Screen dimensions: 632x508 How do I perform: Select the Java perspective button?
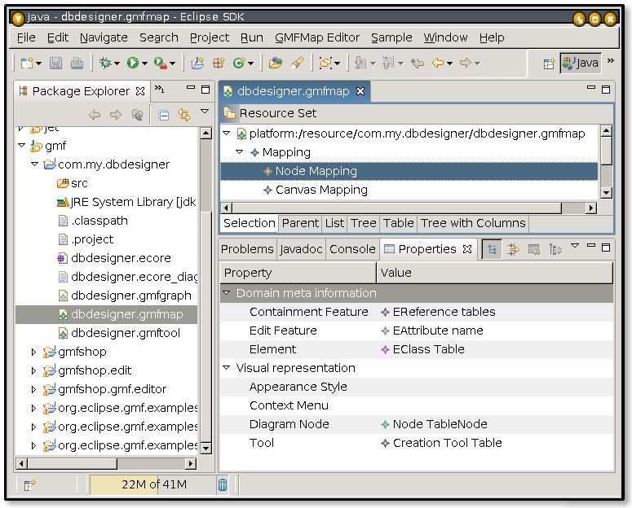(x=581, y=63)
